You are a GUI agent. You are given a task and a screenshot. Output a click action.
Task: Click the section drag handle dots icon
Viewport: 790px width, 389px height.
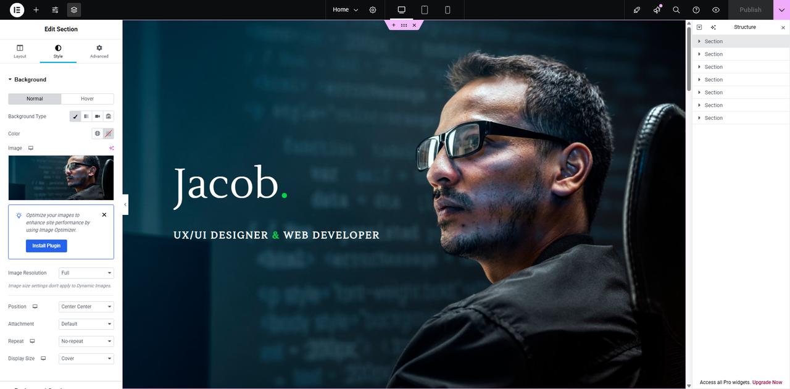pyautogui.click(x=404, y=25)
